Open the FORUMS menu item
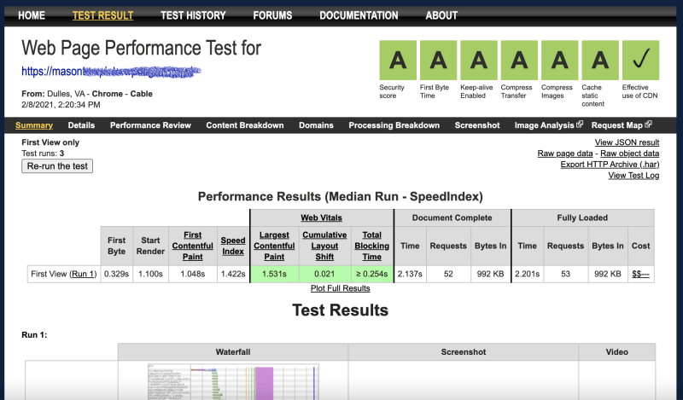The height and width of the screenshot is (400, 683). (272, 15)
